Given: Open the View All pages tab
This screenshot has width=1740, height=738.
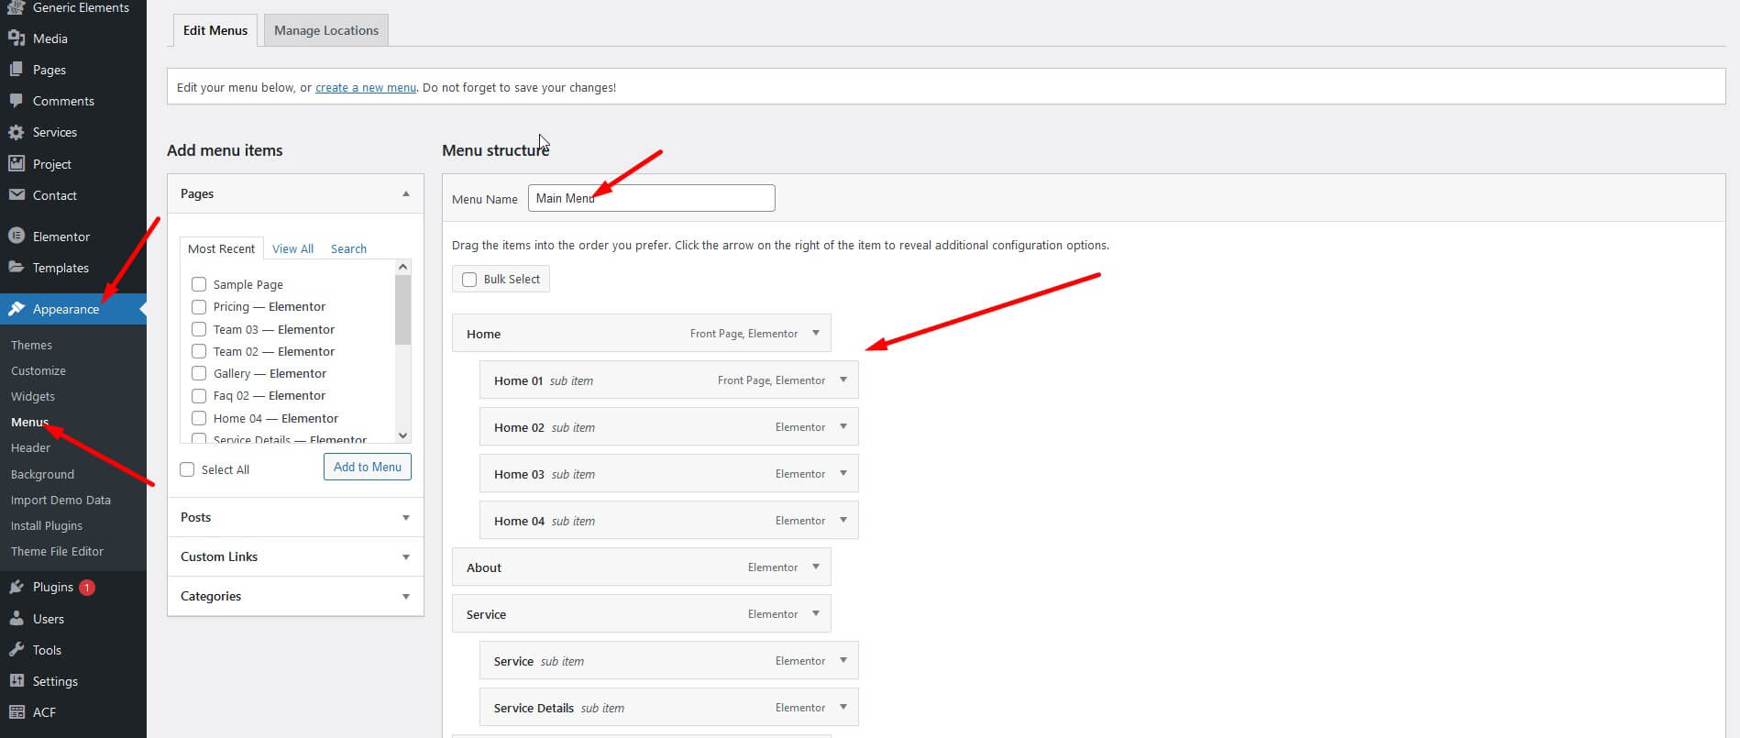Looking at the screenshot, I should click(x=292, y=249).
